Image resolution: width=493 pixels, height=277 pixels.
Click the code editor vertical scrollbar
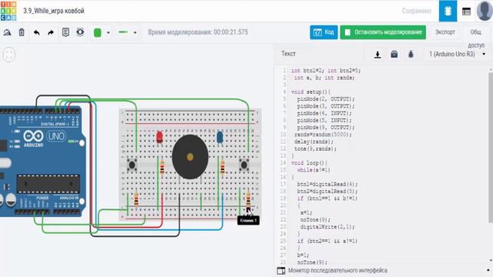[491, 148]
